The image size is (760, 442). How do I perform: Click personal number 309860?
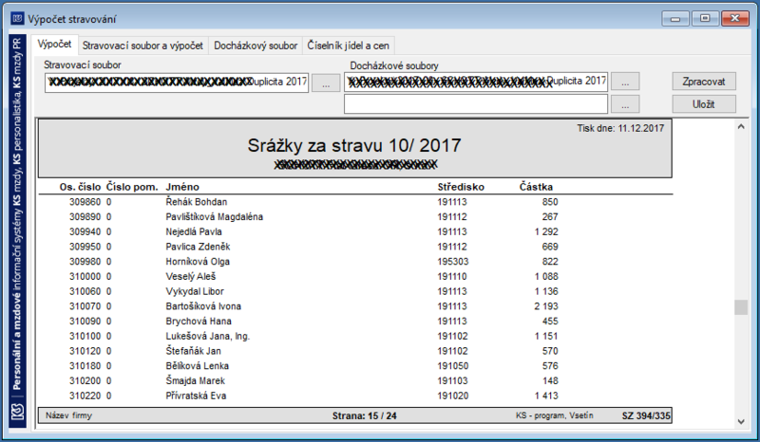coord(85,202)
